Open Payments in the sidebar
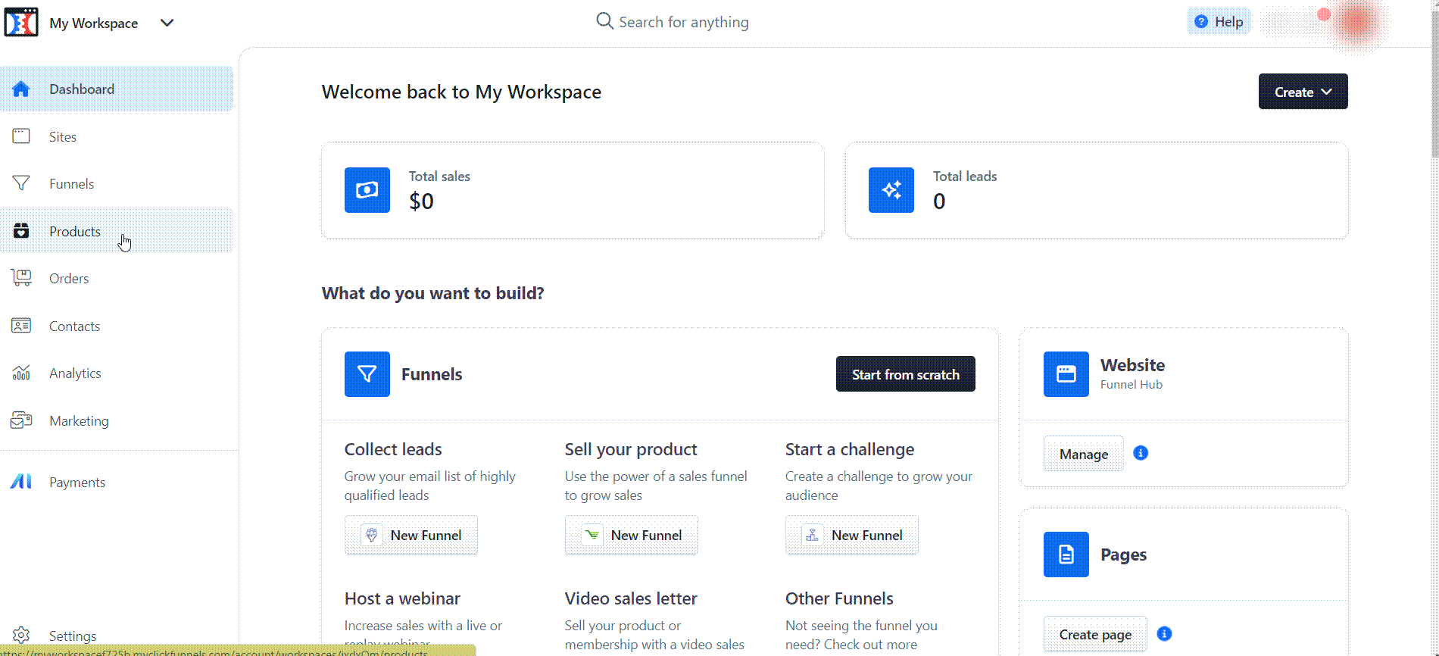Image resolution: width=1439 pixels, height=656 pixels. click(117, 482)
